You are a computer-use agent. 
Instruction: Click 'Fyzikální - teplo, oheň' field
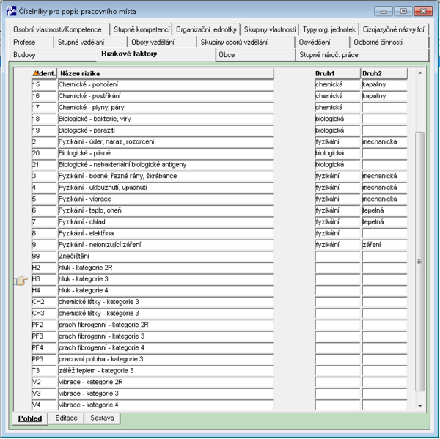pos(166,210)
